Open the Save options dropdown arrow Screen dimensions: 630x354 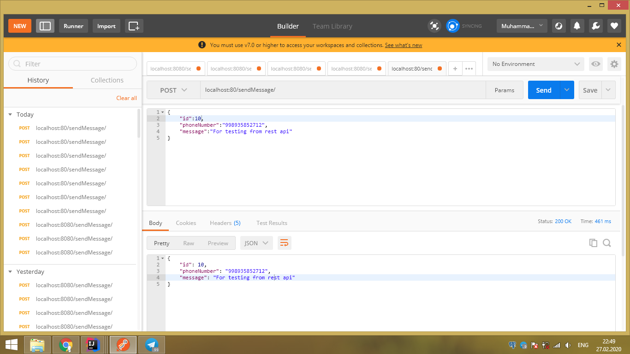609,90
